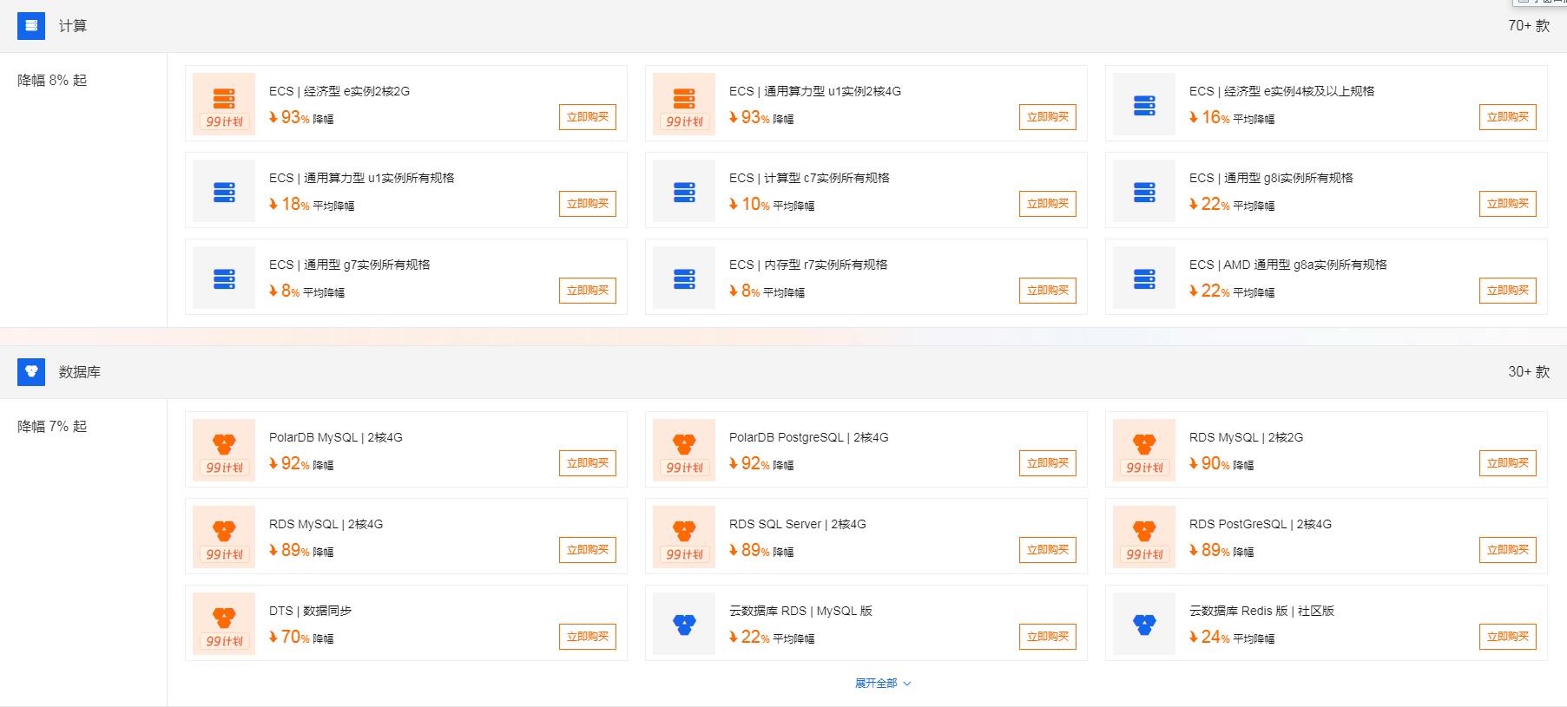
Task: Purchase ECS AMD 通用型 g8a实例
Action: point(1508,291)
